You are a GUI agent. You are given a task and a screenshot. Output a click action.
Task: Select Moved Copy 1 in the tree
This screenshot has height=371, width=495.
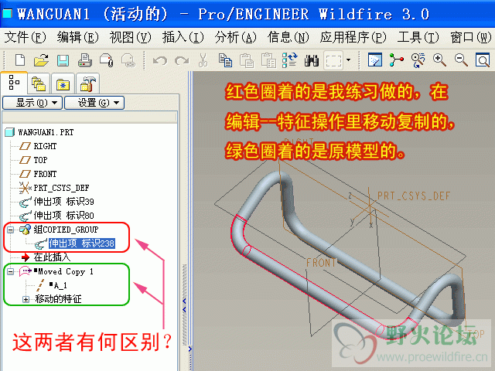[x=65, y=271]
